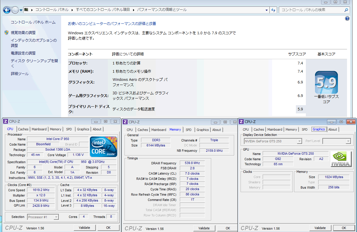Click the refresh button beside address bar
This screenshot has height=232, width=357.
pos(273,10)
